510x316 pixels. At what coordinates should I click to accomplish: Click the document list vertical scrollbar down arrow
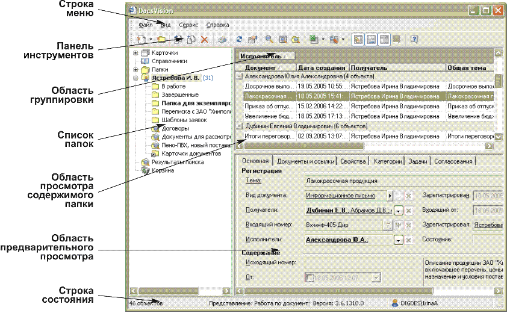498,137
